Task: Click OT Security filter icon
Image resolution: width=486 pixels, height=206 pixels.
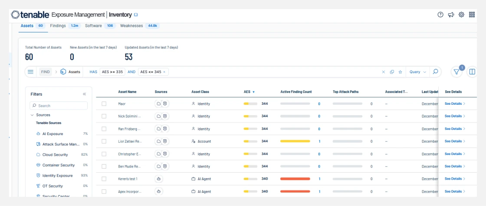Action: point(38,186)
